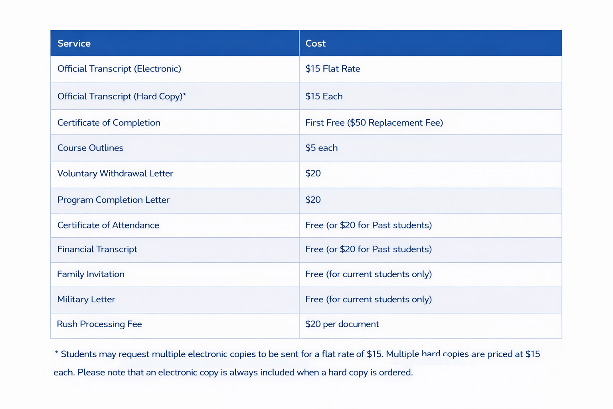Select Official Transcript (Hard Copy) row label
613x409 pixels.
tap(122, 96)
